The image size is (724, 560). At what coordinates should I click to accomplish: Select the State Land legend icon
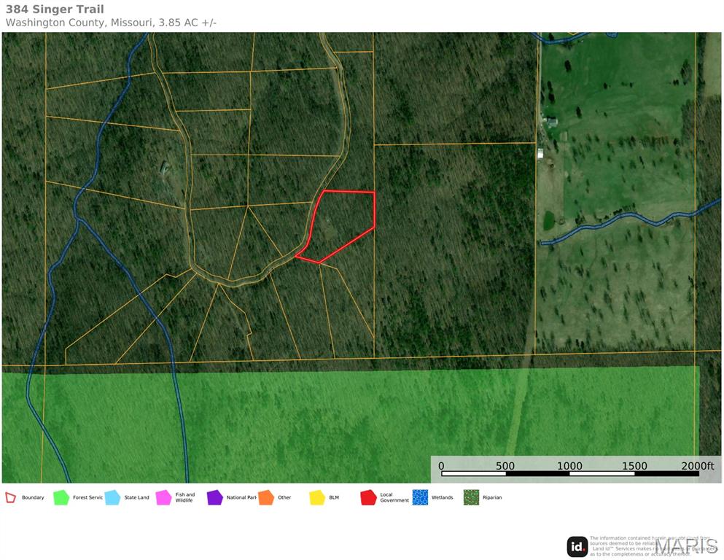[114, 497]
